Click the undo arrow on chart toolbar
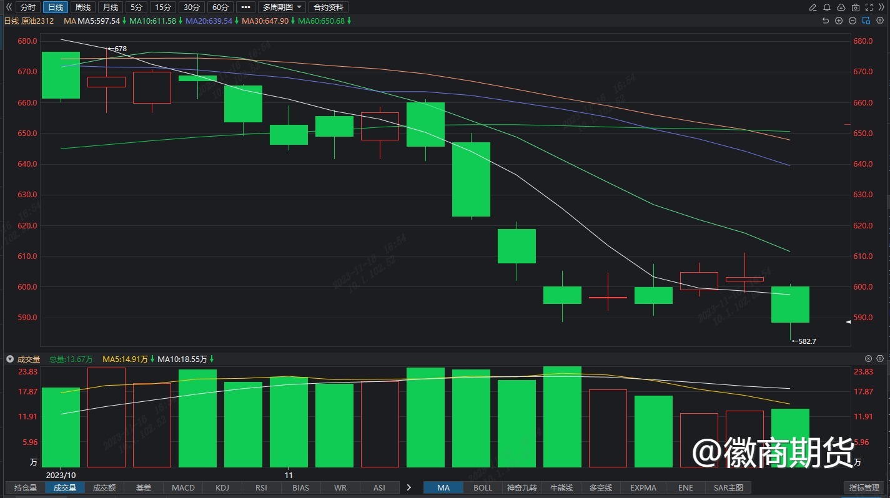The image size is (890, 498). coord(825,21)
